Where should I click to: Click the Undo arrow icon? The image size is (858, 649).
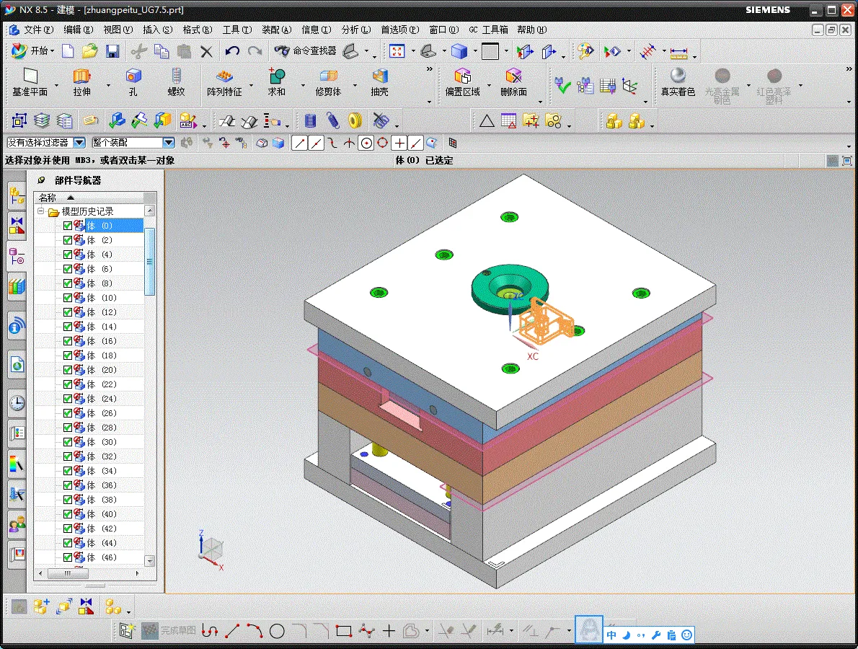233,51
